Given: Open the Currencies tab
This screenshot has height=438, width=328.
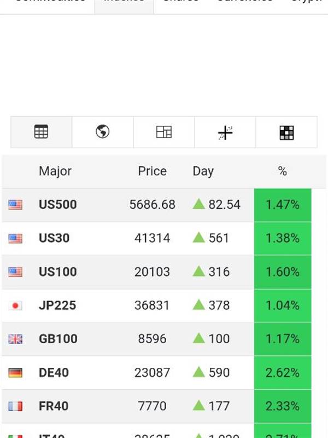Looking at the screenshot, I should click(244, 2).
